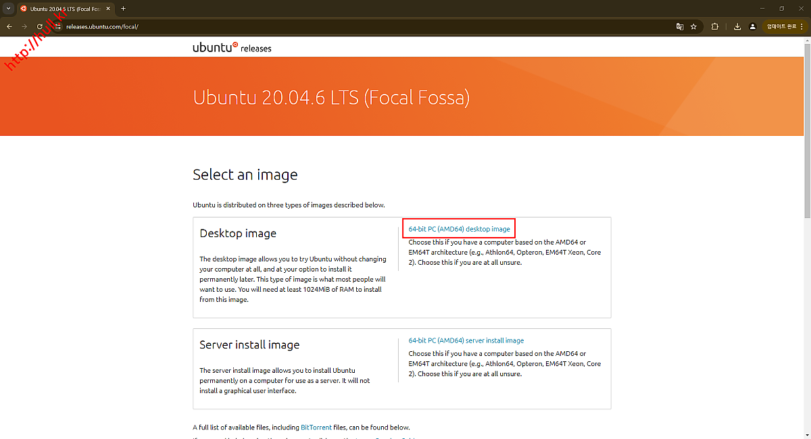Open the browser downloads panel
Viewport: 811px width, 439px height.
point(737,26)
